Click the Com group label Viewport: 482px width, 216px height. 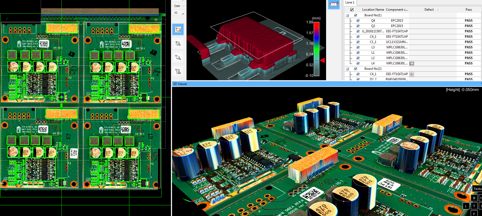coord(177,6)
